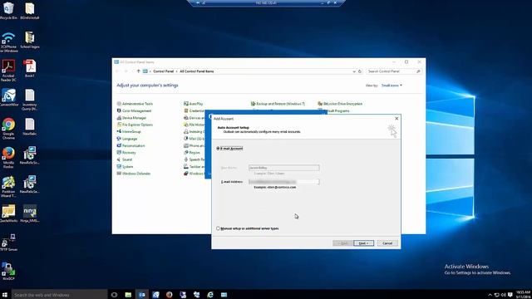Click the Your Name input field
532x299 pixels.
283,168
